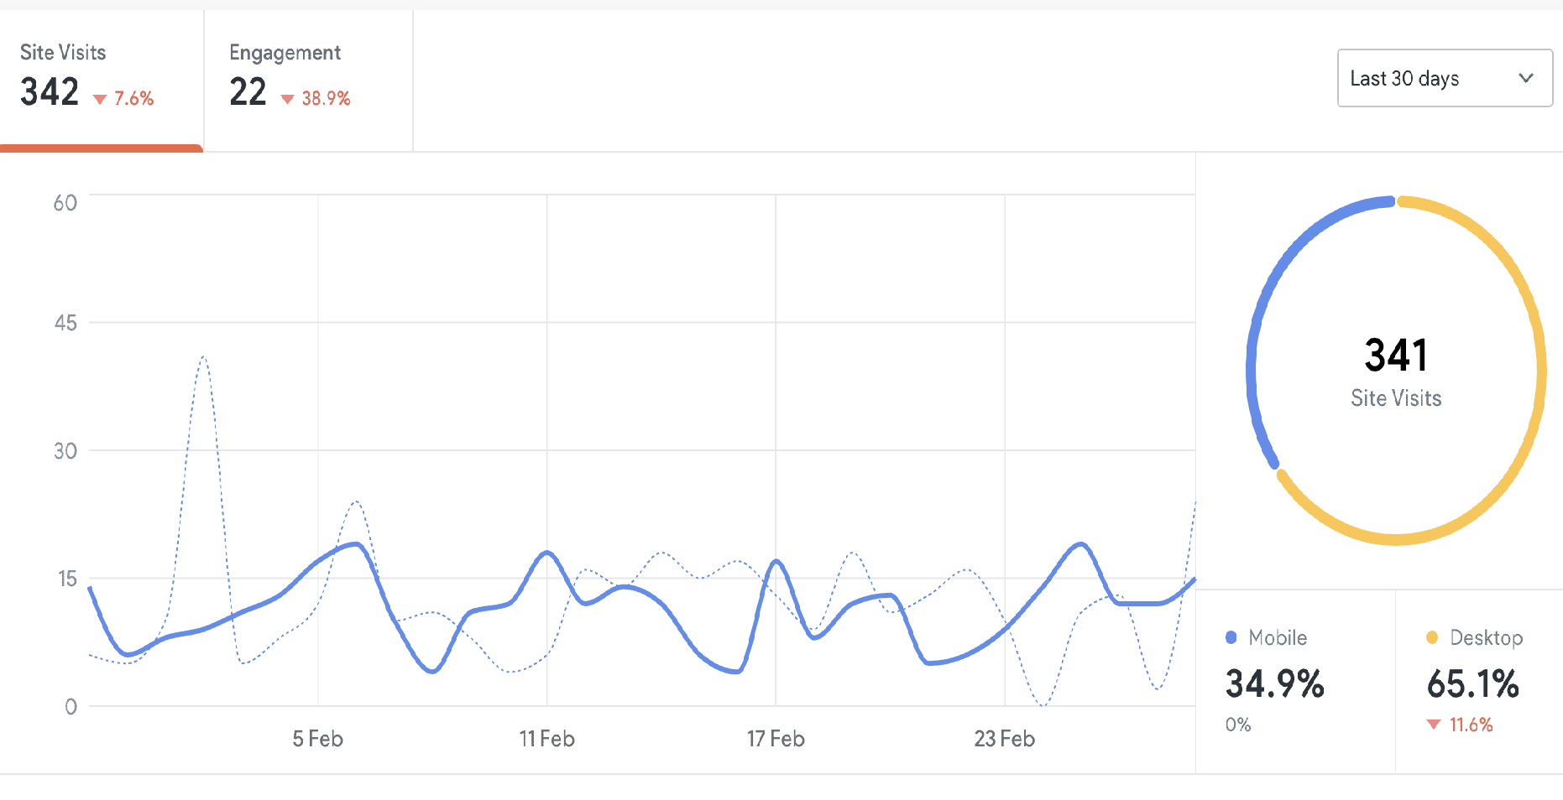The image size is (1563, 800).
Task: Click the dropdown chevron arrow
Action: click(x=1525, y=78)
